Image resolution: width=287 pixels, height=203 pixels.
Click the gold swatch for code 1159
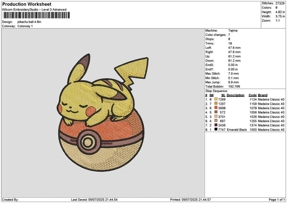216,103
